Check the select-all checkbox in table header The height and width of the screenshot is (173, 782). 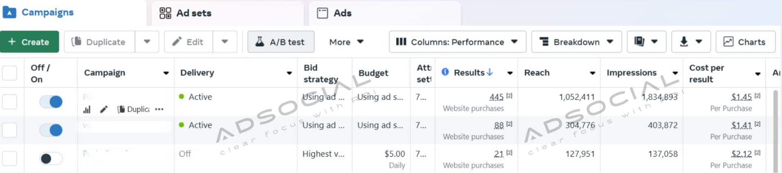[9, 73]
